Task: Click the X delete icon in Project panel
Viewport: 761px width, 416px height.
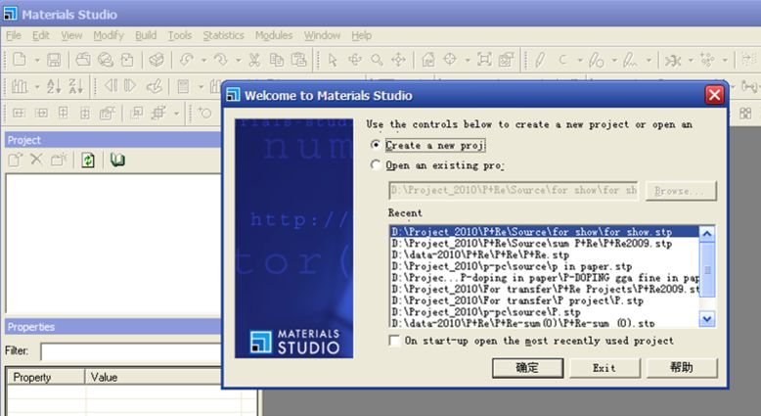Action: click(x=36, y=160)
